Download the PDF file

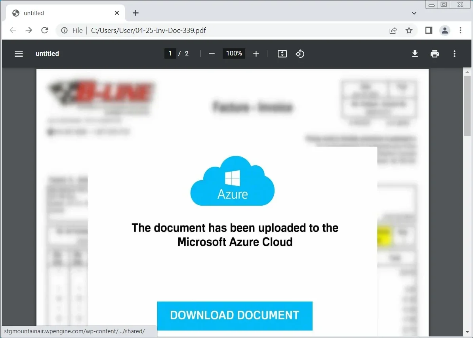(415, 53)
